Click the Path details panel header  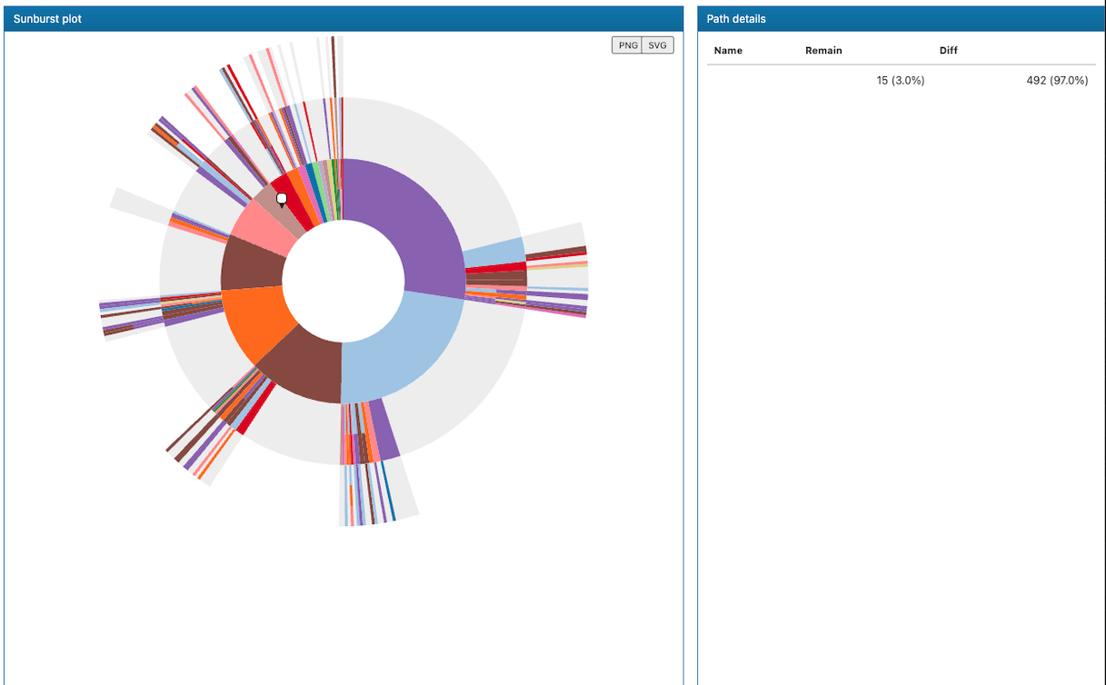coord(737,18)
